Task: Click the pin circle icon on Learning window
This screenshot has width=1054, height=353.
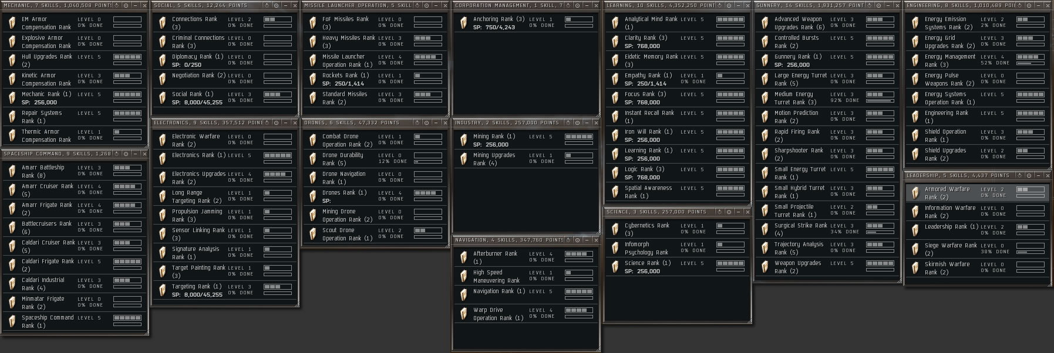Action: click(729, 5)
